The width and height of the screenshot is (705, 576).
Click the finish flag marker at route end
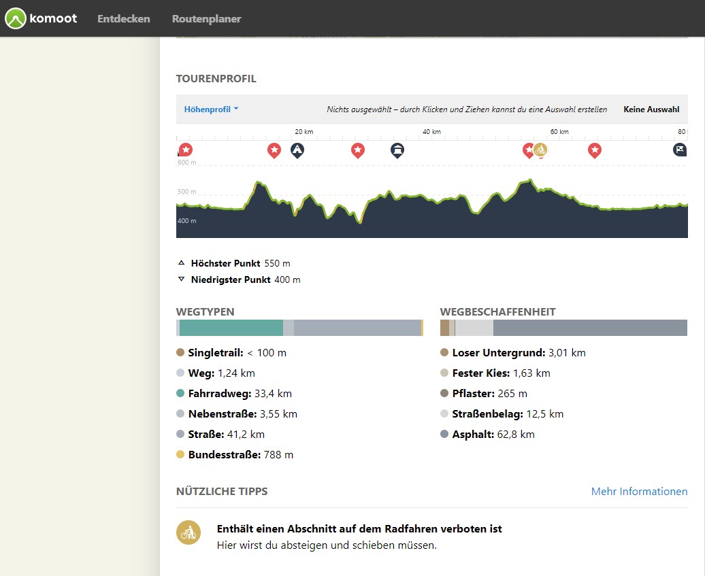(x=679, y=150)
